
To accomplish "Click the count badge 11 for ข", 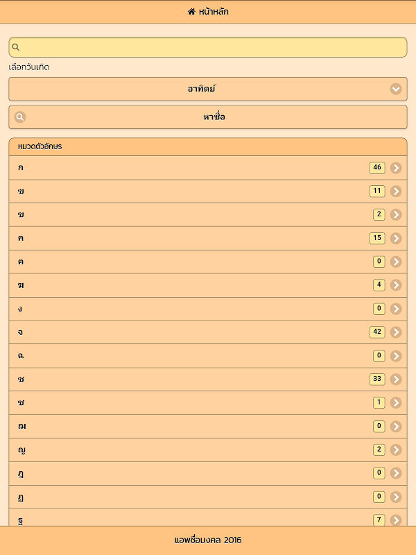I will point(377,191).
